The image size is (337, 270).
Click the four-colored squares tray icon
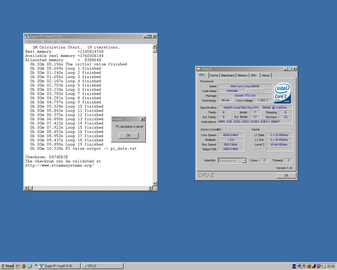(314, 266)
